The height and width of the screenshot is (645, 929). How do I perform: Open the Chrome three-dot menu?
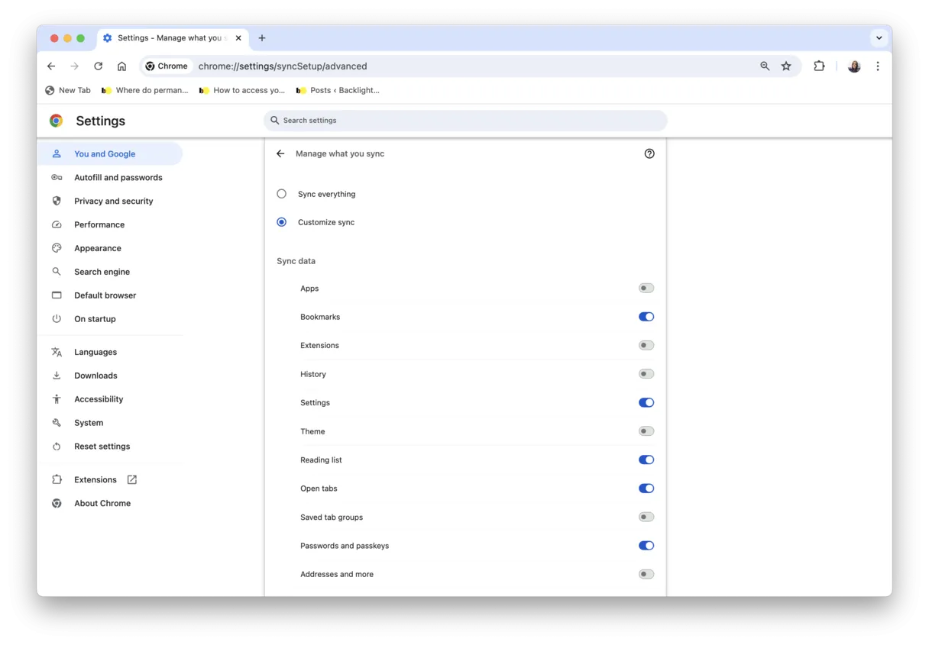[x=878, y=66]
